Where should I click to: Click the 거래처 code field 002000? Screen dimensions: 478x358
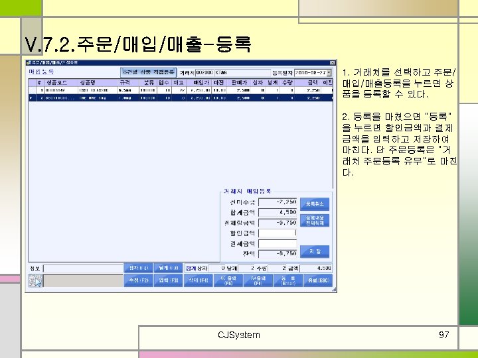pyautogui.click(x=204, y=73)
